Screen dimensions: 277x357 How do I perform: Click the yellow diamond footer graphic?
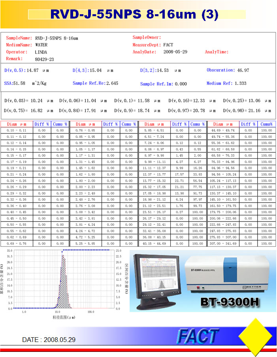(256, 336)
